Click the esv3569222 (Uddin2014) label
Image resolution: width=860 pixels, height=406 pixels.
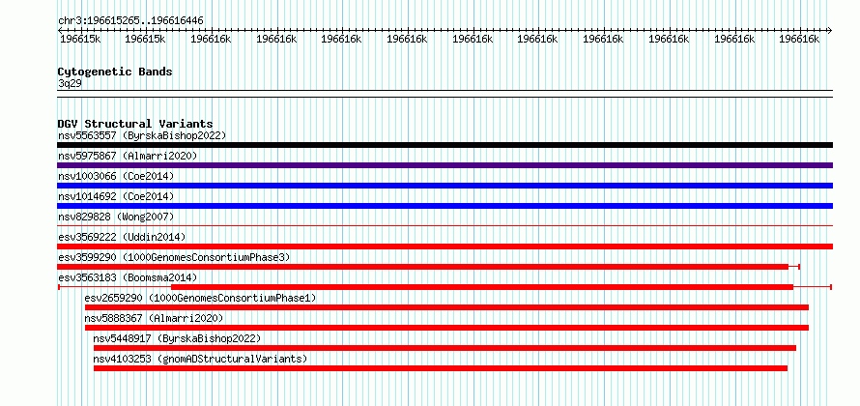122,237
